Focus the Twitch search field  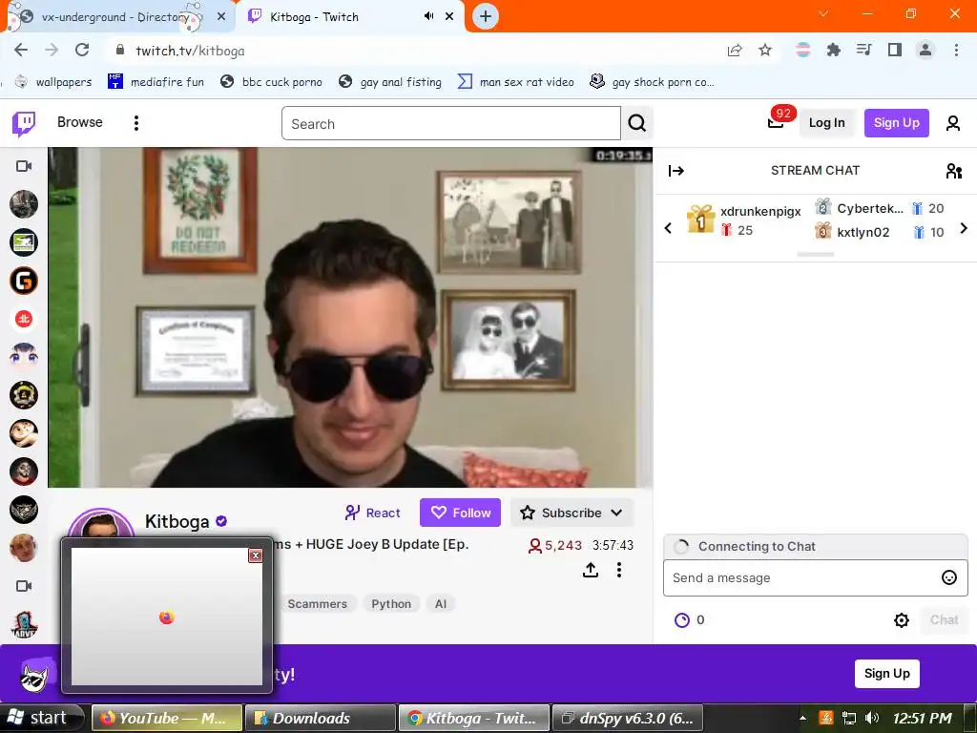451,123
